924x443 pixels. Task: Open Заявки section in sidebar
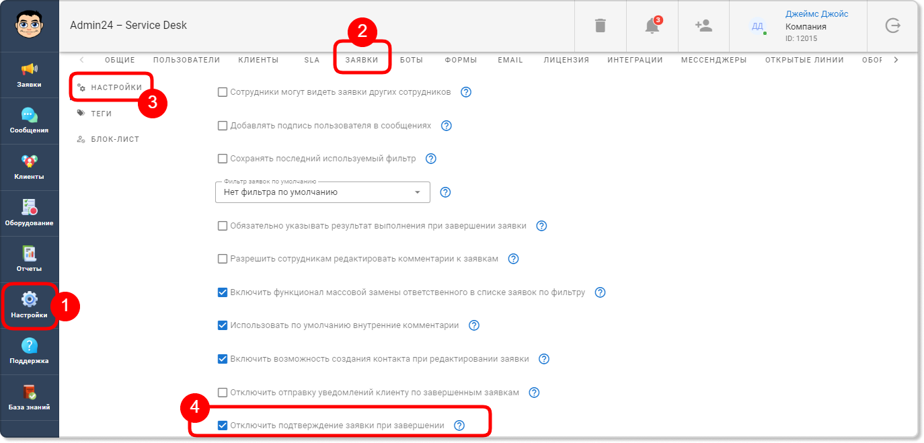click(30, 75)
